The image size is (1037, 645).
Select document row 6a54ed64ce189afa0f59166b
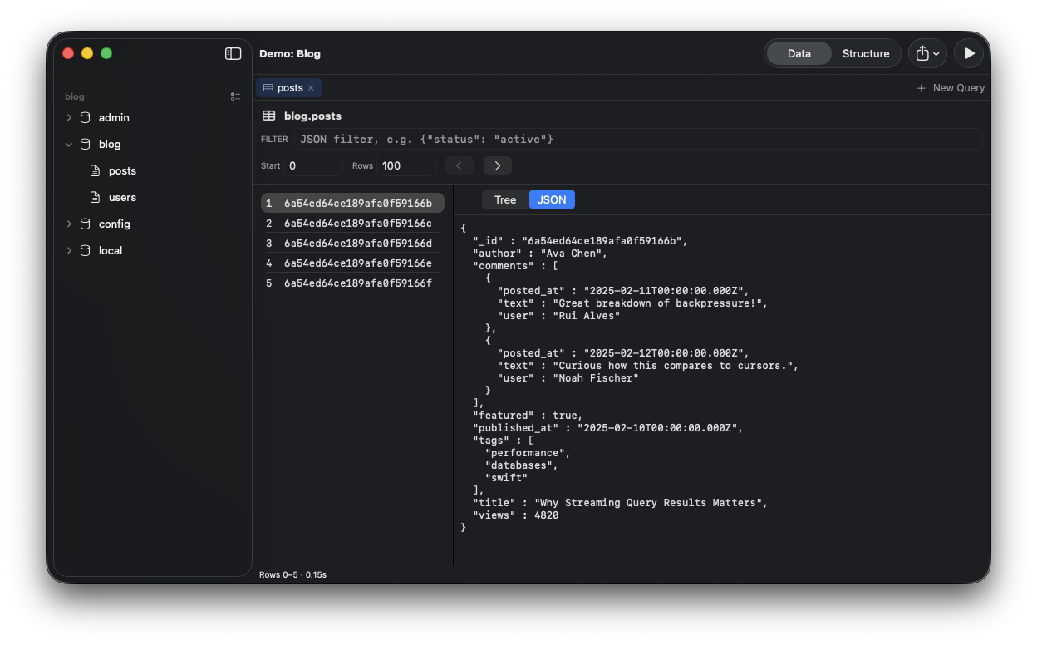click(352, 204)
